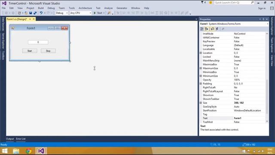
Task: Open the Solution Explorer side tab
Action: coord(272,26)
